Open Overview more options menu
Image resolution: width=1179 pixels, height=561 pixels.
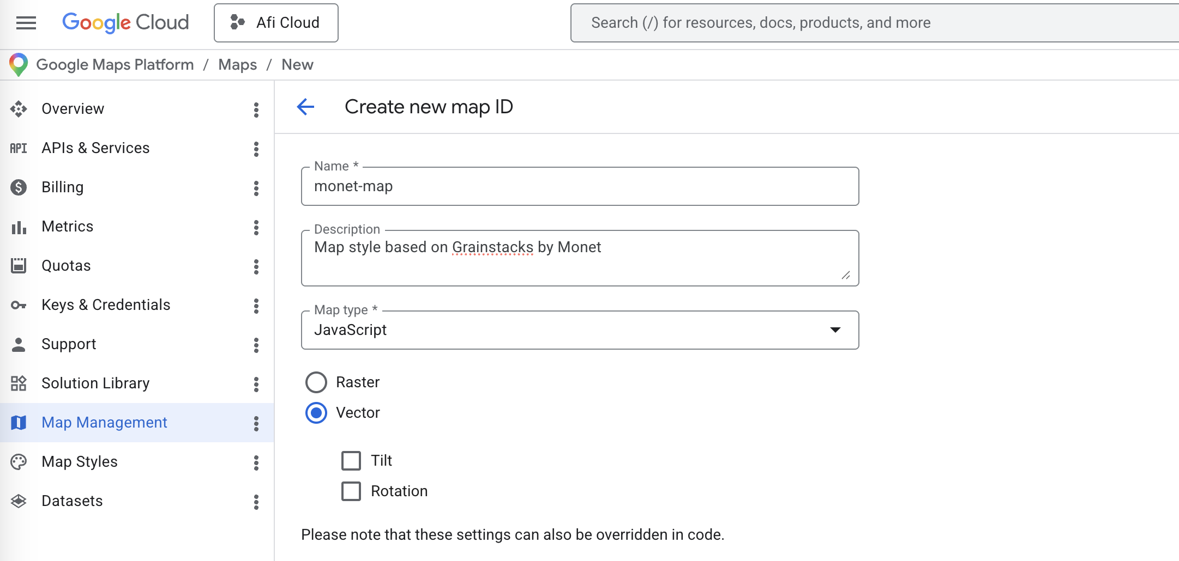pos(256,109)
